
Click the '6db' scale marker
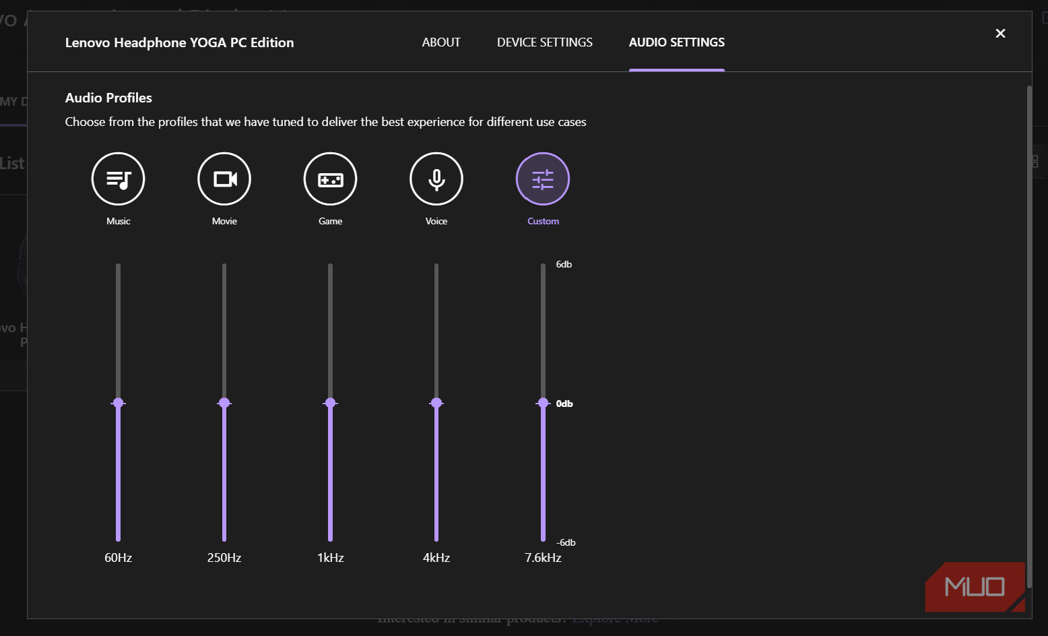[564, 264]
